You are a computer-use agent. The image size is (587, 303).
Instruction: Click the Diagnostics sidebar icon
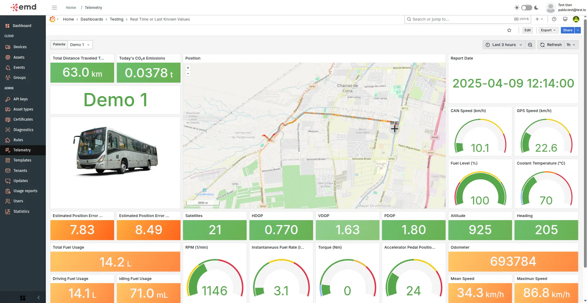8,130
